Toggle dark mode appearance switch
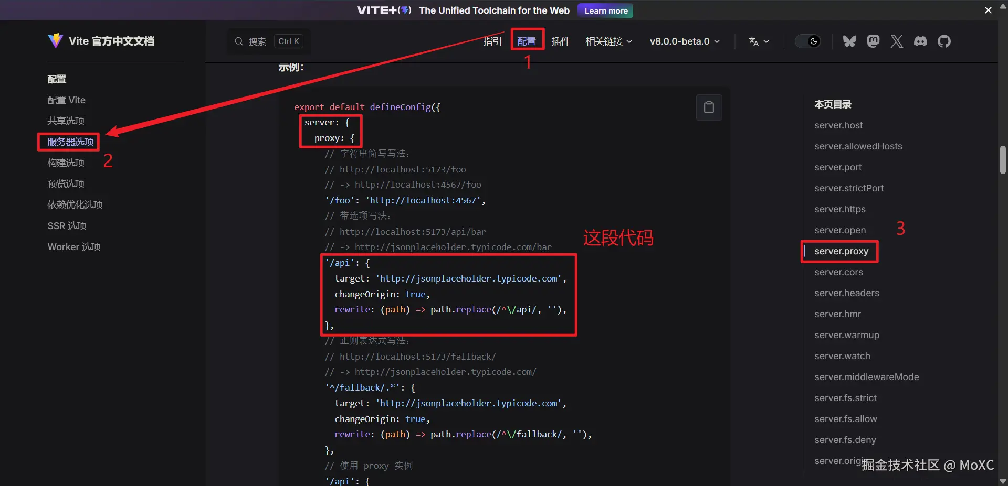This screenshot has height=486, width=1008. point(808,41)
